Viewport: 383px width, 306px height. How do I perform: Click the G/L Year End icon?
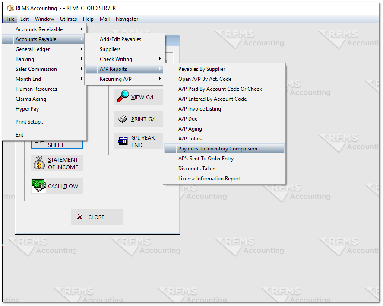[123, 141]
